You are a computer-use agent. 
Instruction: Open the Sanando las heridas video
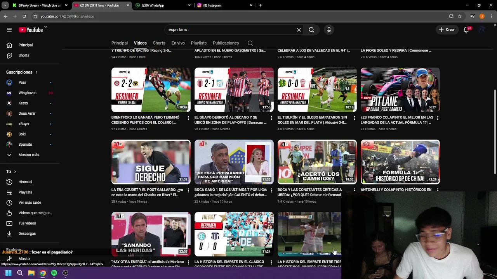[151, 234]
